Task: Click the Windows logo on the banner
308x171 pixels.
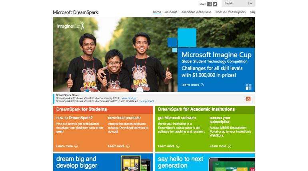Action: point(248,87)
